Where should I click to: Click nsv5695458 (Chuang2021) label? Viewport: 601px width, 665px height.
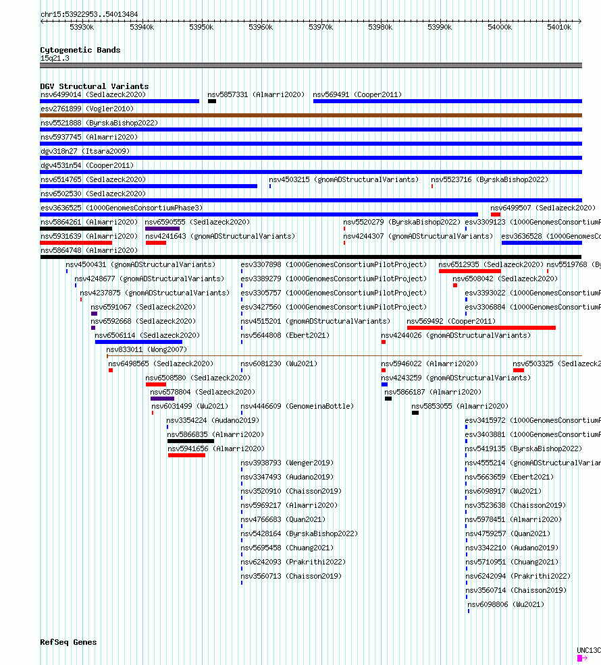point(287,548)
